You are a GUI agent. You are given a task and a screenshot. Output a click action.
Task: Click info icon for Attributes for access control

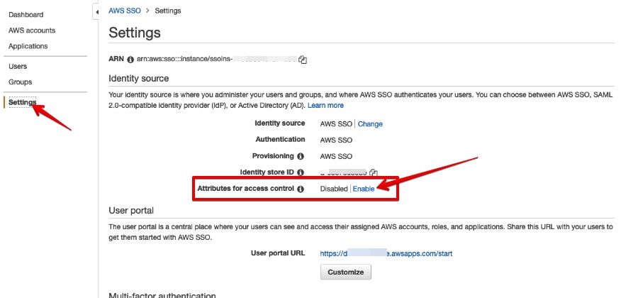(301, 189)
